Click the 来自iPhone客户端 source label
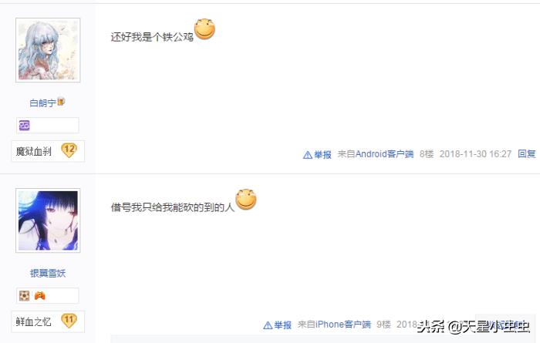Viewport: 540px width, 343px height. coord(334,325)
